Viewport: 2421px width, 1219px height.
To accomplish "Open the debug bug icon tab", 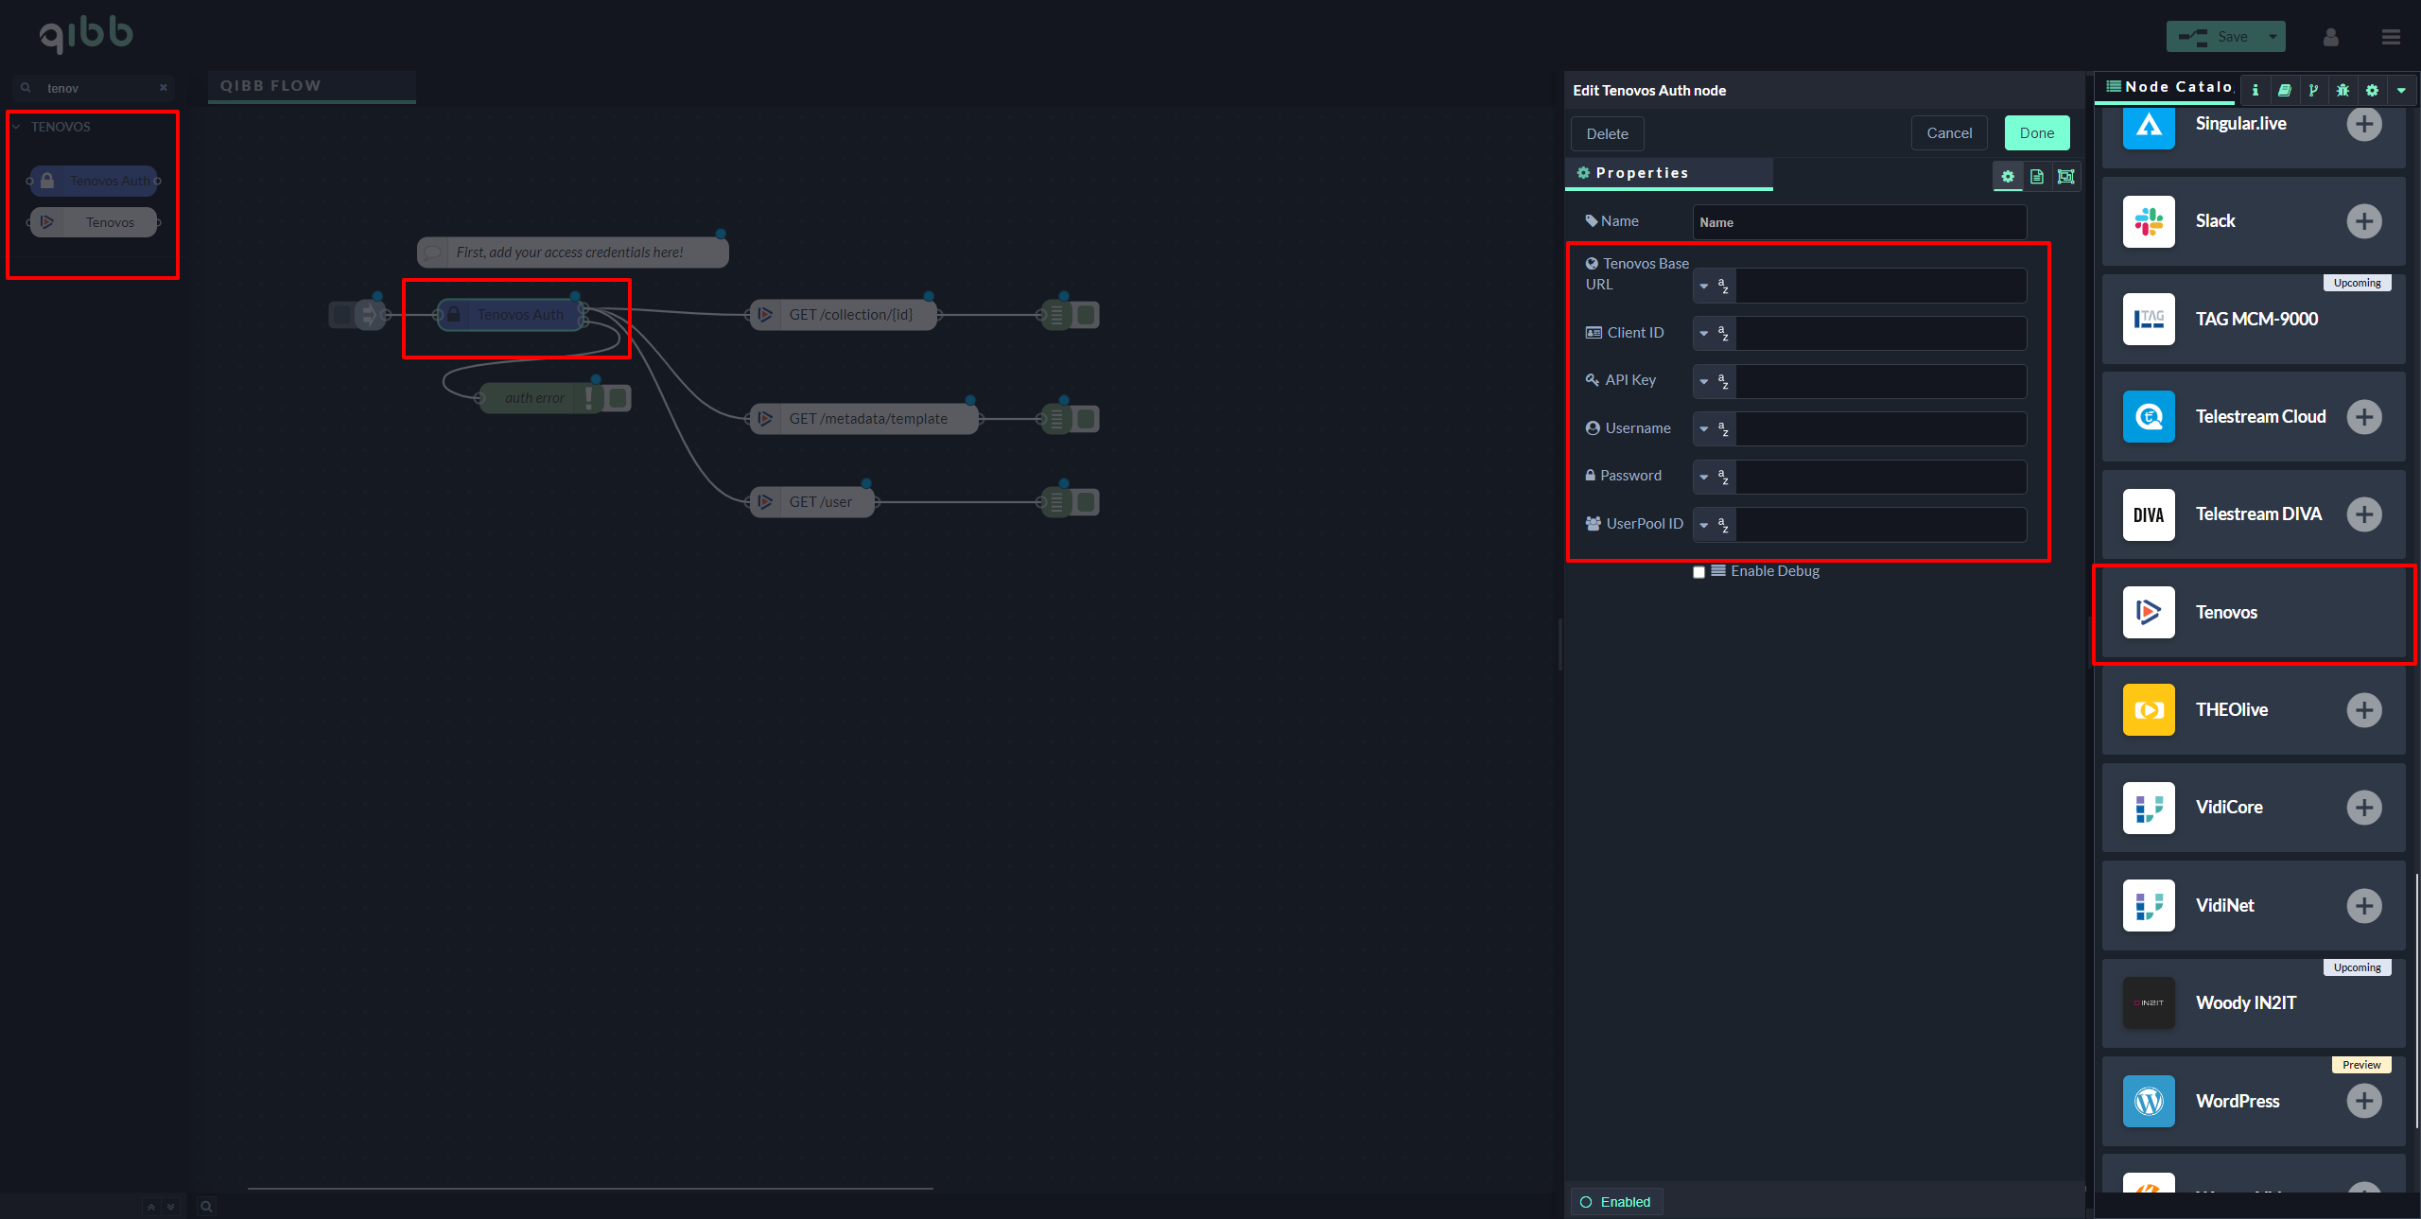I will pyautogui.click(x=2343, y=91).
